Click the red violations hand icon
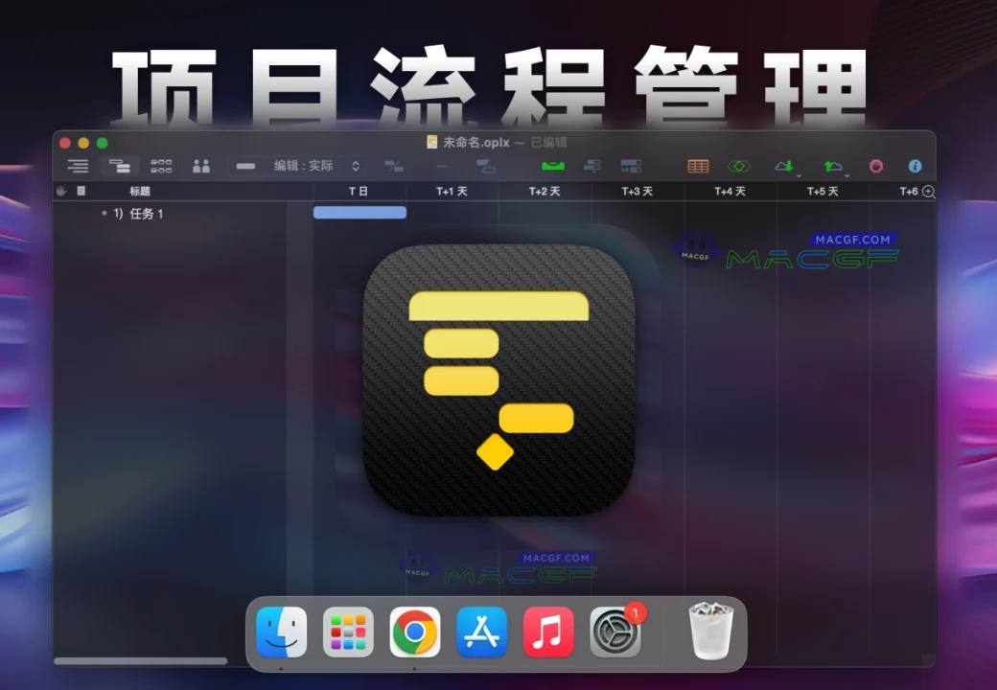The height and width of the screenshot is (690, 997). click(875, 165)
